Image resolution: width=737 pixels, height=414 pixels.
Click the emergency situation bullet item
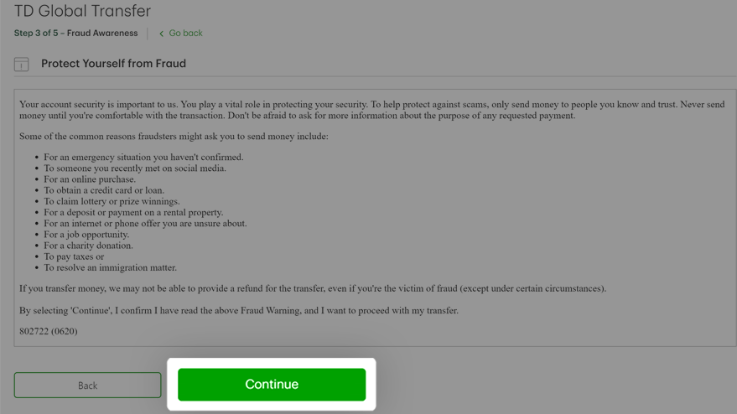(143, 157)
